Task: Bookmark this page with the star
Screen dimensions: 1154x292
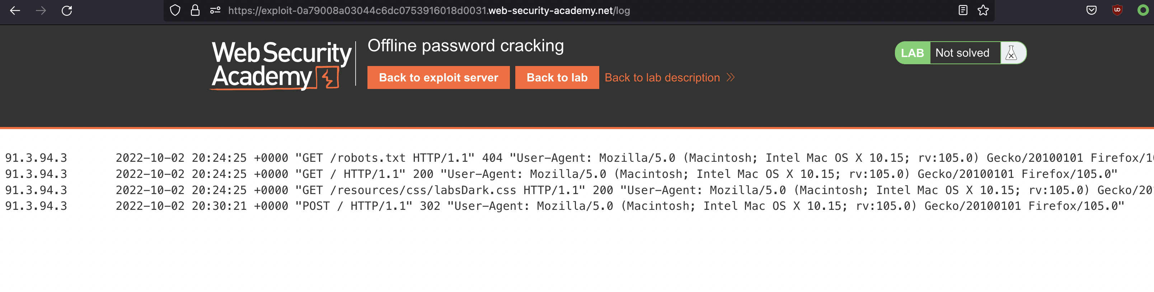Action: (x=983, y=11)
